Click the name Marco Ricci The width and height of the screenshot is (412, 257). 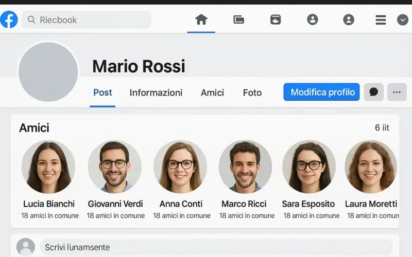[244, 204]
